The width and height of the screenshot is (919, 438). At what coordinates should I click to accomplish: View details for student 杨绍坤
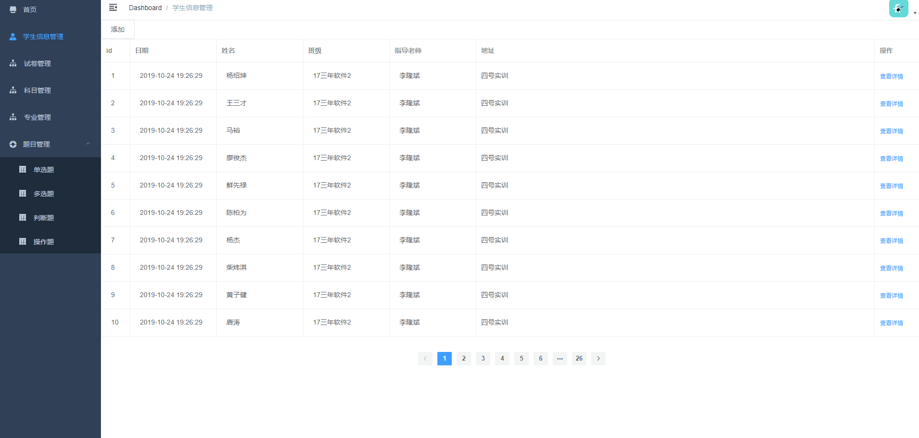coord(891,76)
